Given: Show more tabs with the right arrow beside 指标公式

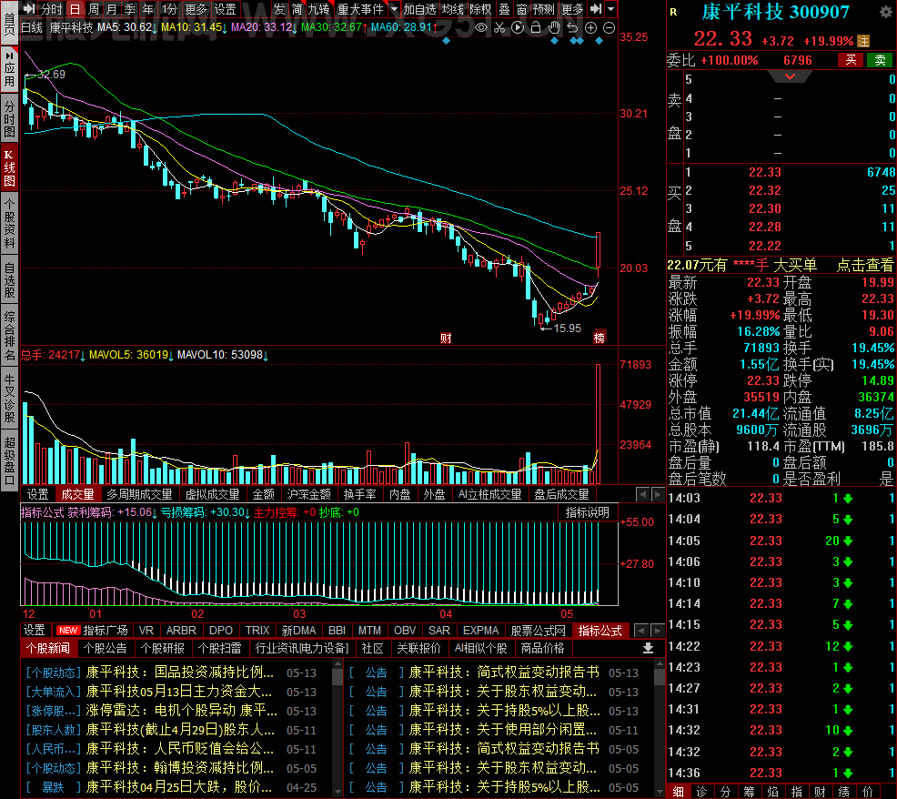Looking at the screenshot, I should pyautogui.click(x=658, y=630).
